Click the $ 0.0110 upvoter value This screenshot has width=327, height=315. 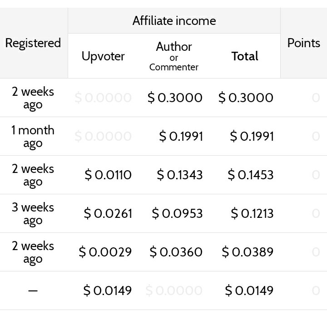tap(108, 175)
